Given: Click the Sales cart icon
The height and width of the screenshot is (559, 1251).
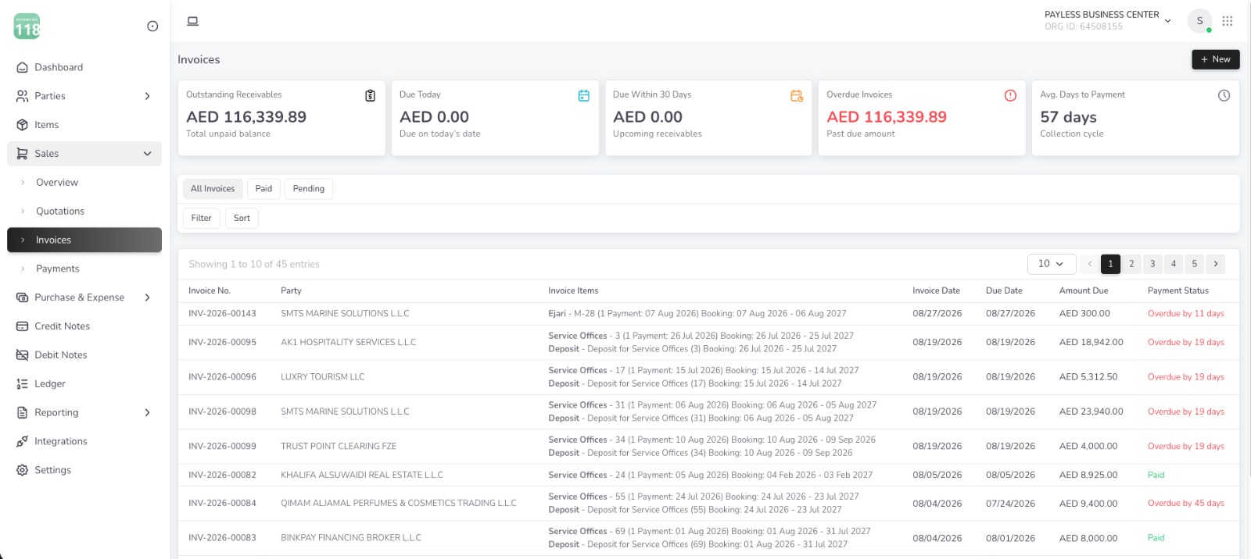Looking at the screenshot, I should tap(22, 154).
